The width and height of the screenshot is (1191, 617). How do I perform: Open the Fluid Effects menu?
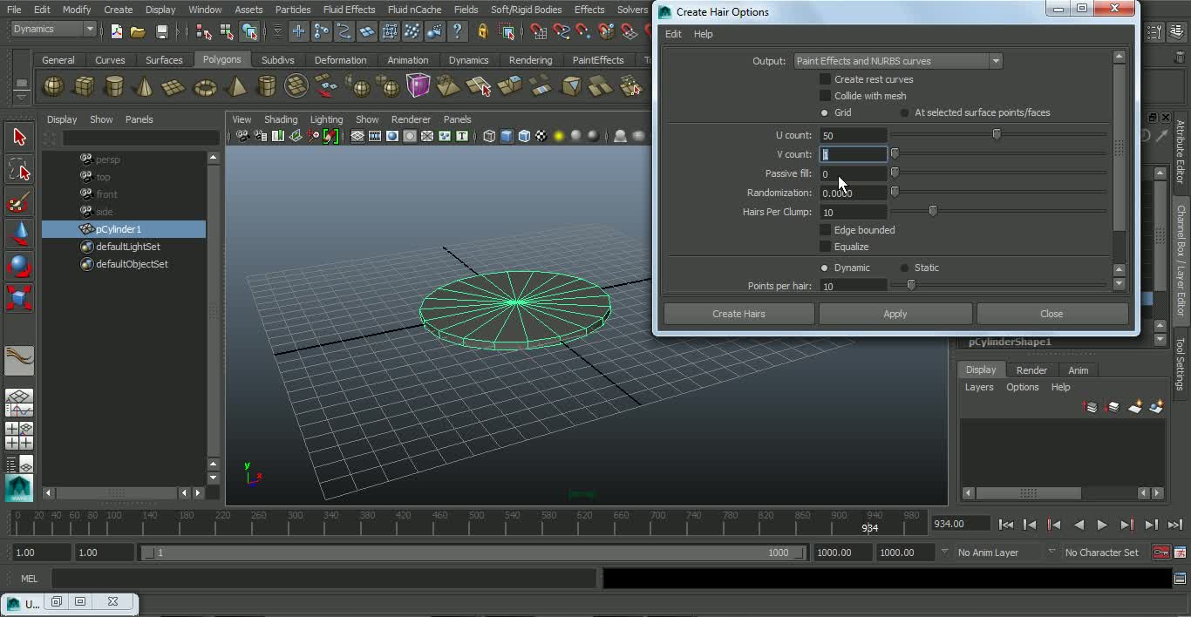coord(349,10)
